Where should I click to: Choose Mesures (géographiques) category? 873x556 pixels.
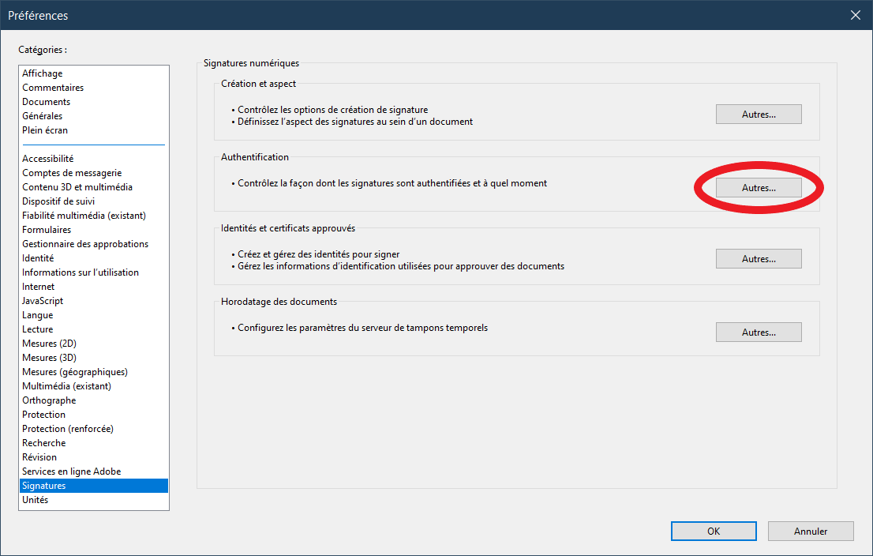[x=75, y=372]
